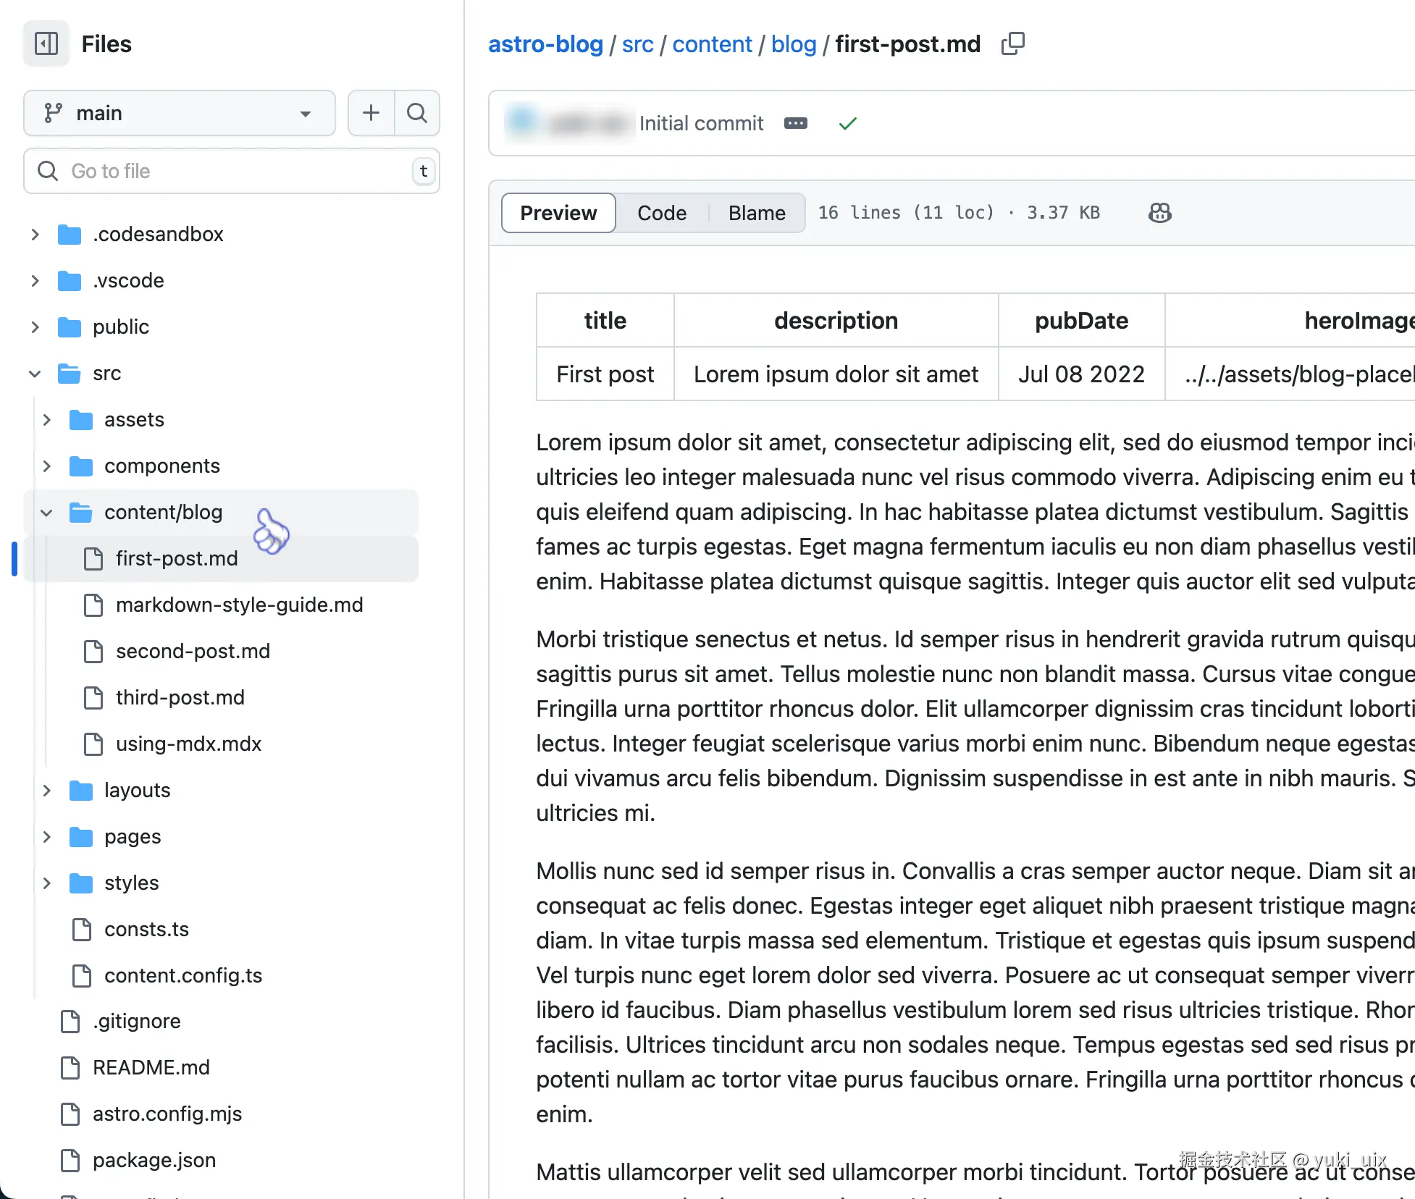Click the branch icon in selector

[x=53, y=113]
